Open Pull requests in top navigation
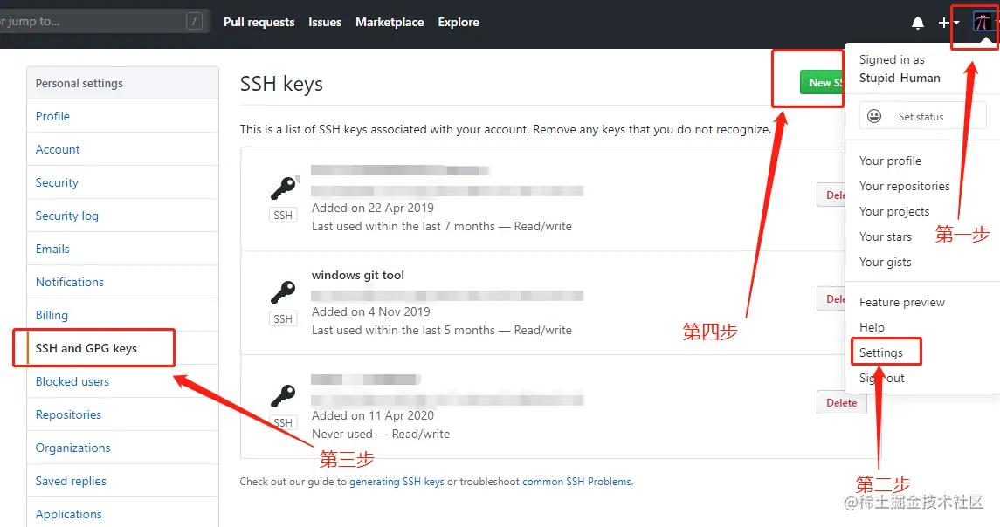This screenshot has width=1000, height=527. (x=259, y=23)
